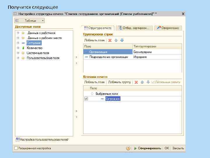
Task: Expand the Системные поля folder
Action: pyautogui.click(x=18, y=53)
